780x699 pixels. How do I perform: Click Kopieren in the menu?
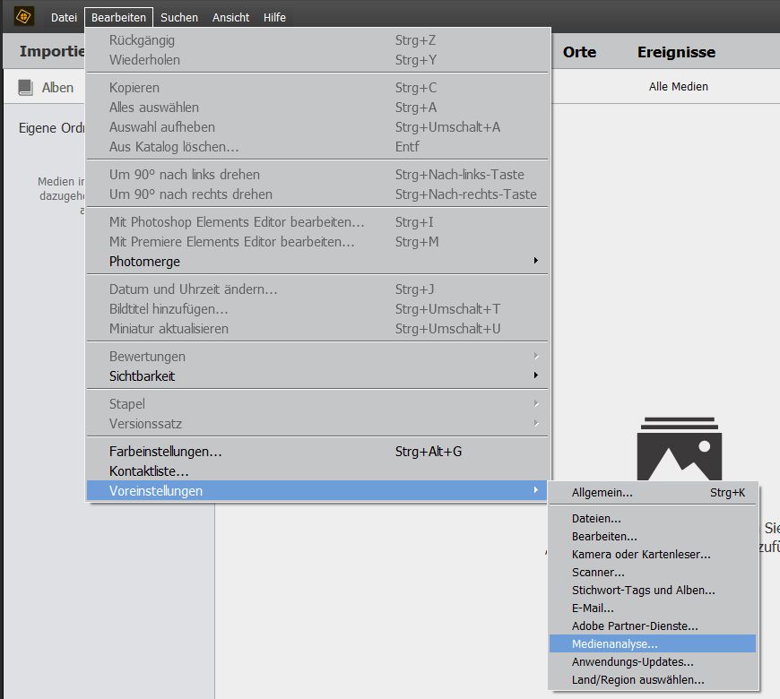317,88
